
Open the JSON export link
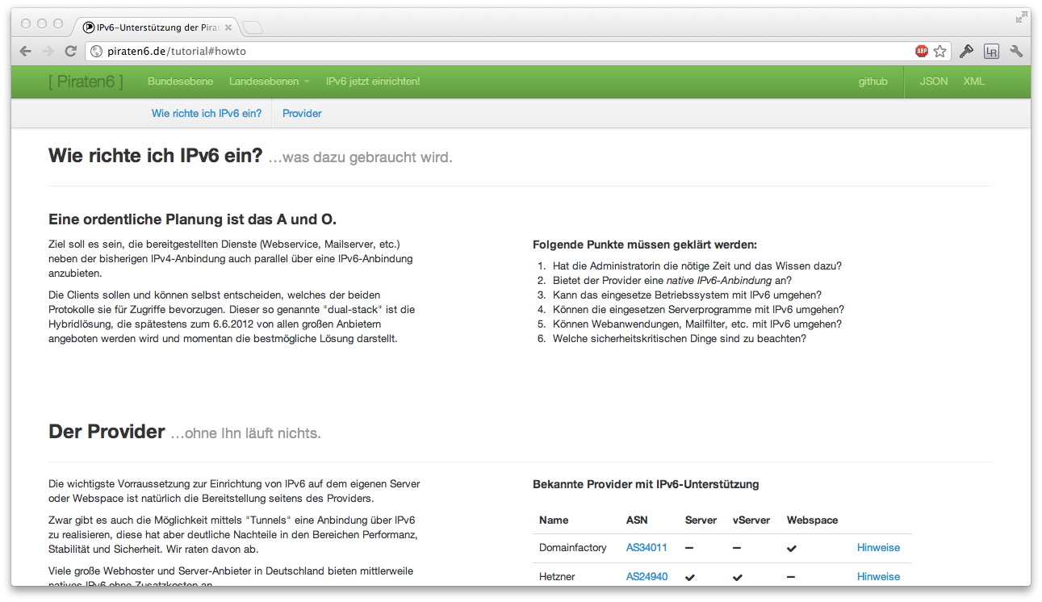coord(933,82)
